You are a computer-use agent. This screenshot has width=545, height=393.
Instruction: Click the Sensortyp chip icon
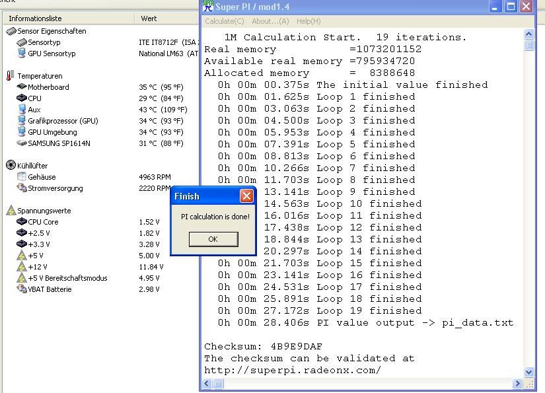22,42
